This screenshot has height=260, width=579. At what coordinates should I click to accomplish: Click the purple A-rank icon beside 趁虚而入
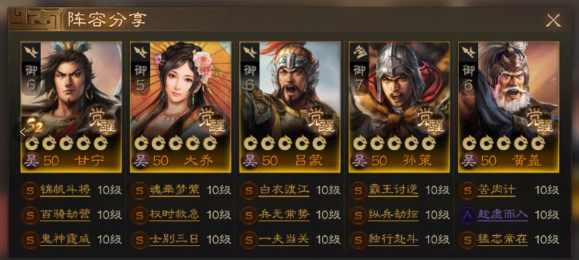click(x=467, y=215)
